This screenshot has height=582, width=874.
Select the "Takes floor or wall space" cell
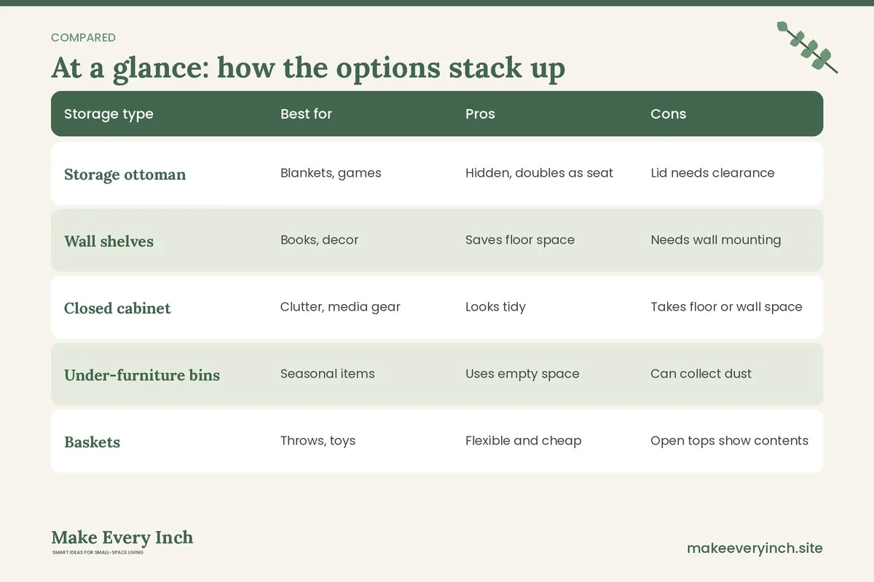(726, 307)
